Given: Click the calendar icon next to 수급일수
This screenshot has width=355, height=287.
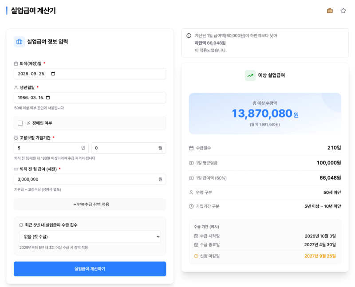Looking at the screenshot, I should point(191,148).
